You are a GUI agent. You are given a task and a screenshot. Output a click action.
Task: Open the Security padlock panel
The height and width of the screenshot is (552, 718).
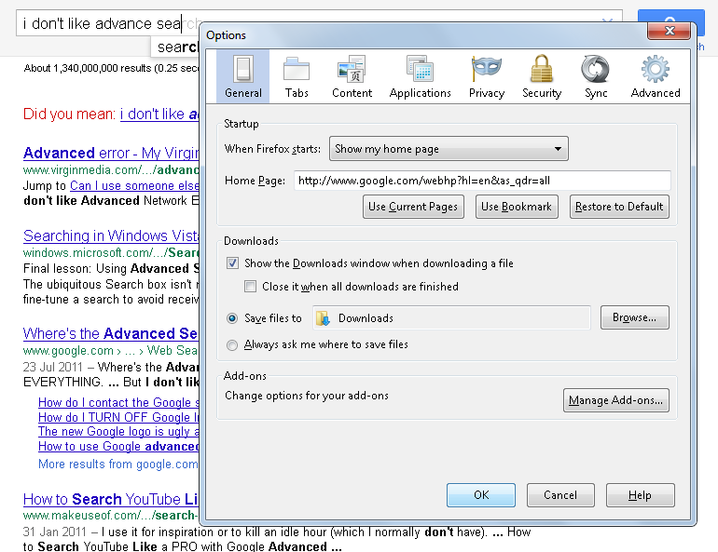coord(542,76)
